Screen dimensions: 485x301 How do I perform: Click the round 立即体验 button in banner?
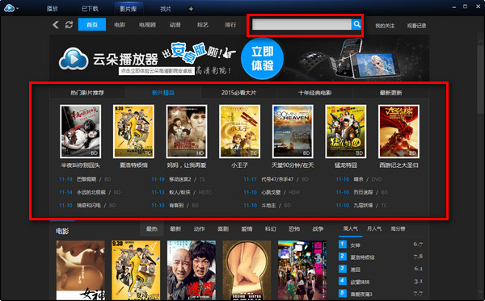(x=262, y=58)
